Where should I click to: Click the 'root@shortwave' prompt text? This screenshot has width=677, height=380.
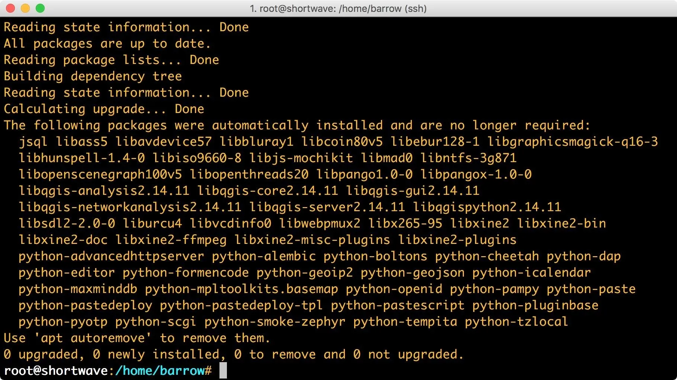pyautogui.click(x=56, y=371)
